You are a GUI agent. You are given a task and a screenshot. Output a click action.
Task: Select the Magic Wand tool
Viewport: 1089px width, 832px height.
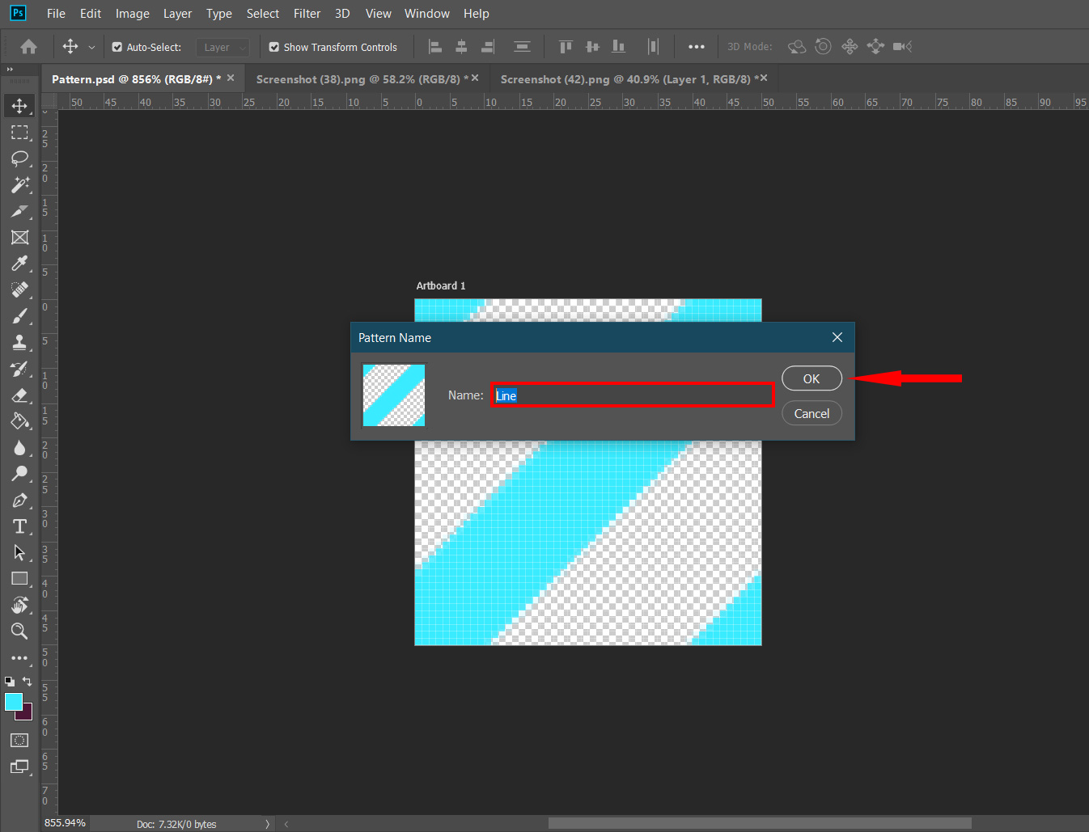19,184
